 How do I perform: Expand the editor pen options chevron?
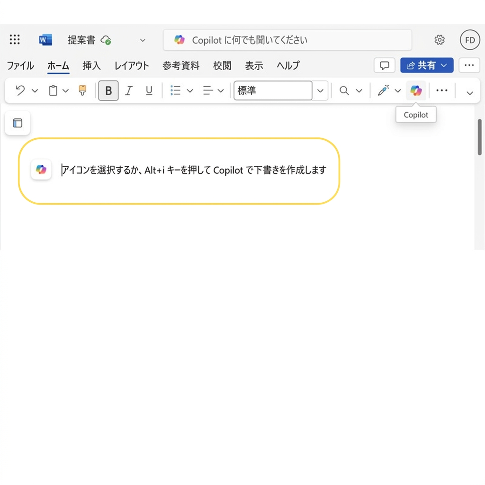pyautogui.click(x=398, y=90)
